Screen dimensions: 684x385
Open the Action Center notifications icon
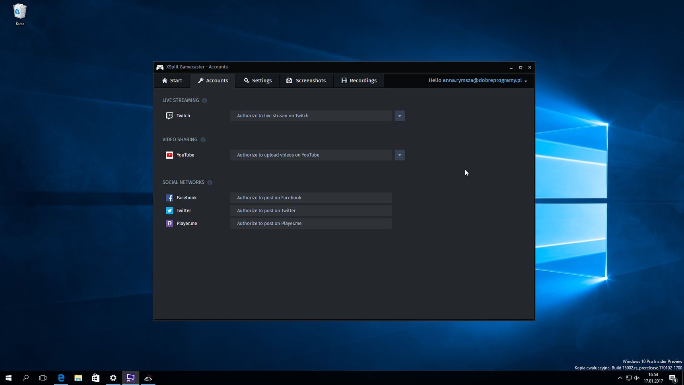coord(673,378)
